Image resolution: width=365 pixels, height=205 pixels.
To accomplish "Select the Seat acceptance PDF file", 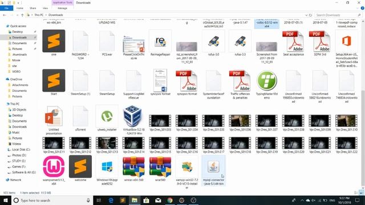I will point(293,41).
